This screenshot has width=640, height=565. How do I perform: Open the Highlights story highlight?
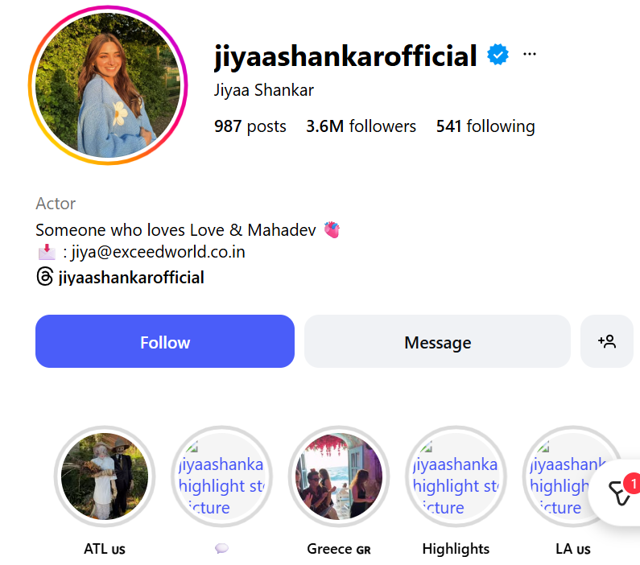[x=456, y=476]
